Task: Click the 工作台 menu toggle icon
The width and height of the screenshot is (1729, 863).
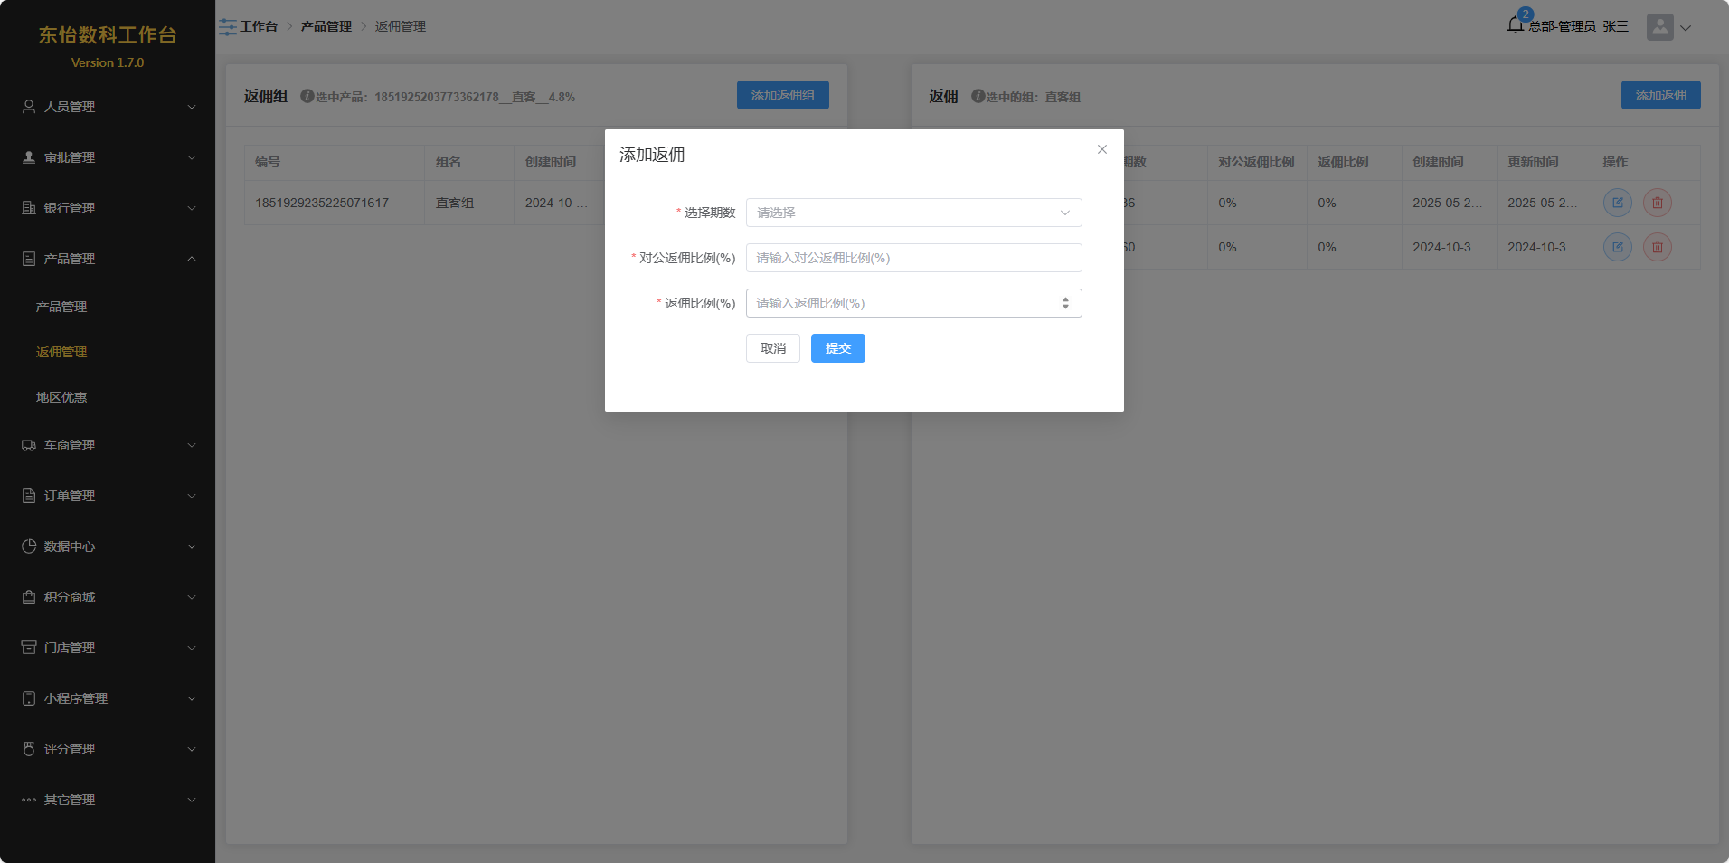Action: [227, 27]
